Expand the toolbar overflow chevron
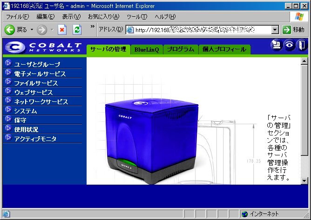 (x=93, y=27)
